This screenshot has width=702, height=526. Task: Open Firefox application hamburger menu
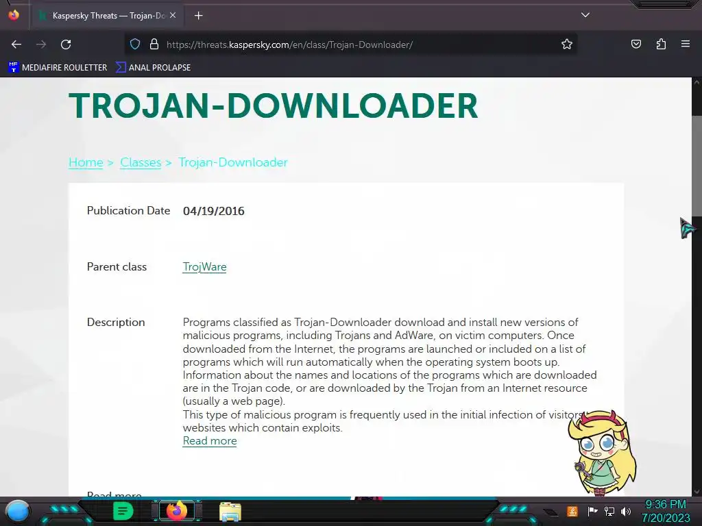click(x=686, y=44)
